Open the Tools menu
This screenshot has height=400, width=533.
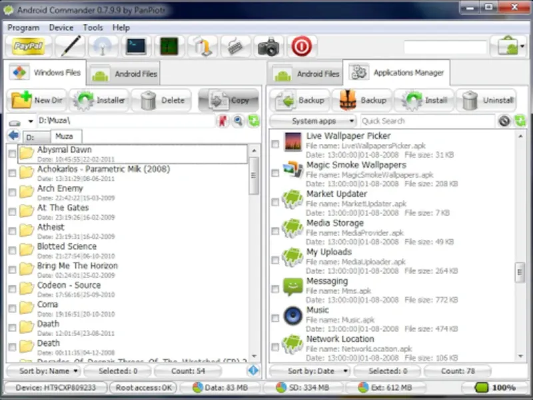coord(93,27)
